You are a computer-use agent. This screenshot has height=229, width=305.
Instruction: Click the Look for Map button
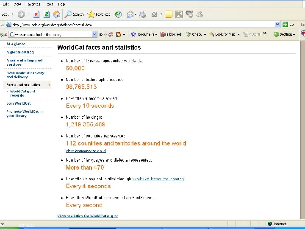click(x=222, y=34)
